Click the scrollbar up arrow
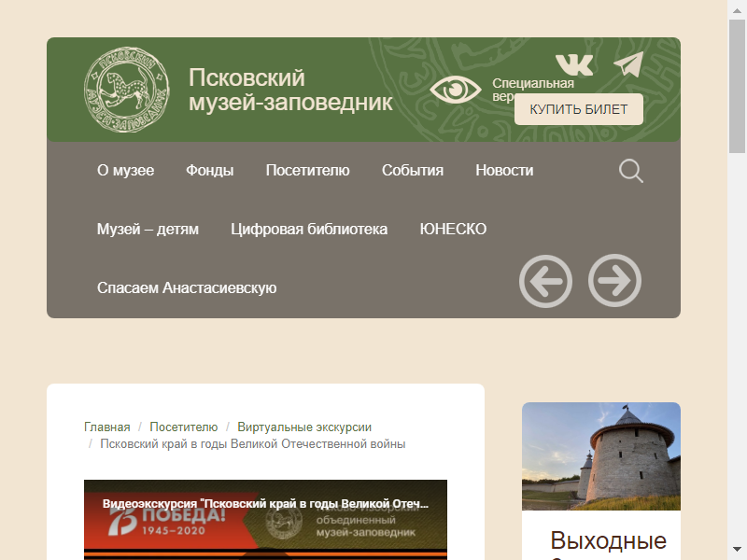The height and width of the screenshot is (560, 747). pos(737,9)
